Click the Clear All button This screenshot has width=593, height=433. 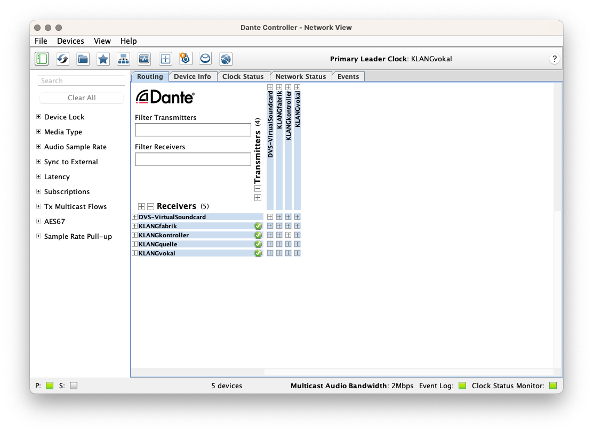[x=82, y=98]
